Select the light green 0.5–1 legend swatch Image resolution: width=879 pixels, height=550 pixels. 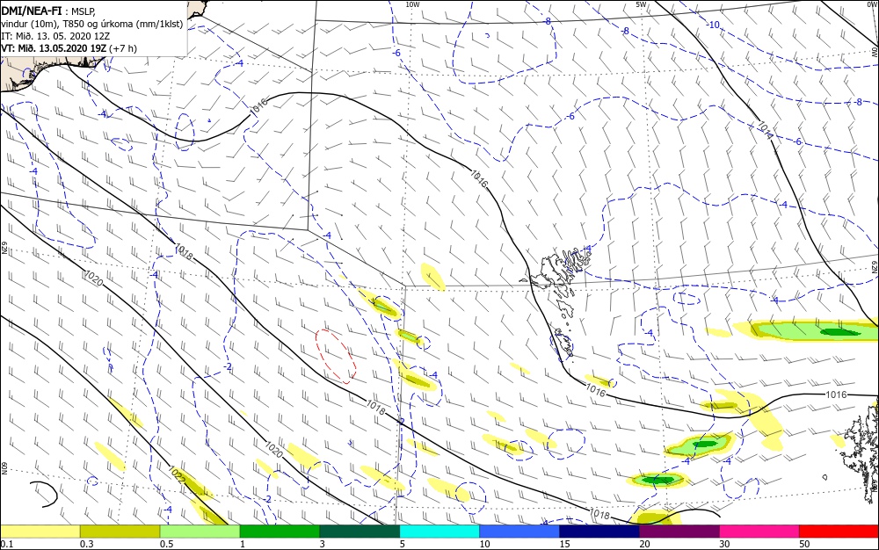pyautogui.click(x=200, y=532)
